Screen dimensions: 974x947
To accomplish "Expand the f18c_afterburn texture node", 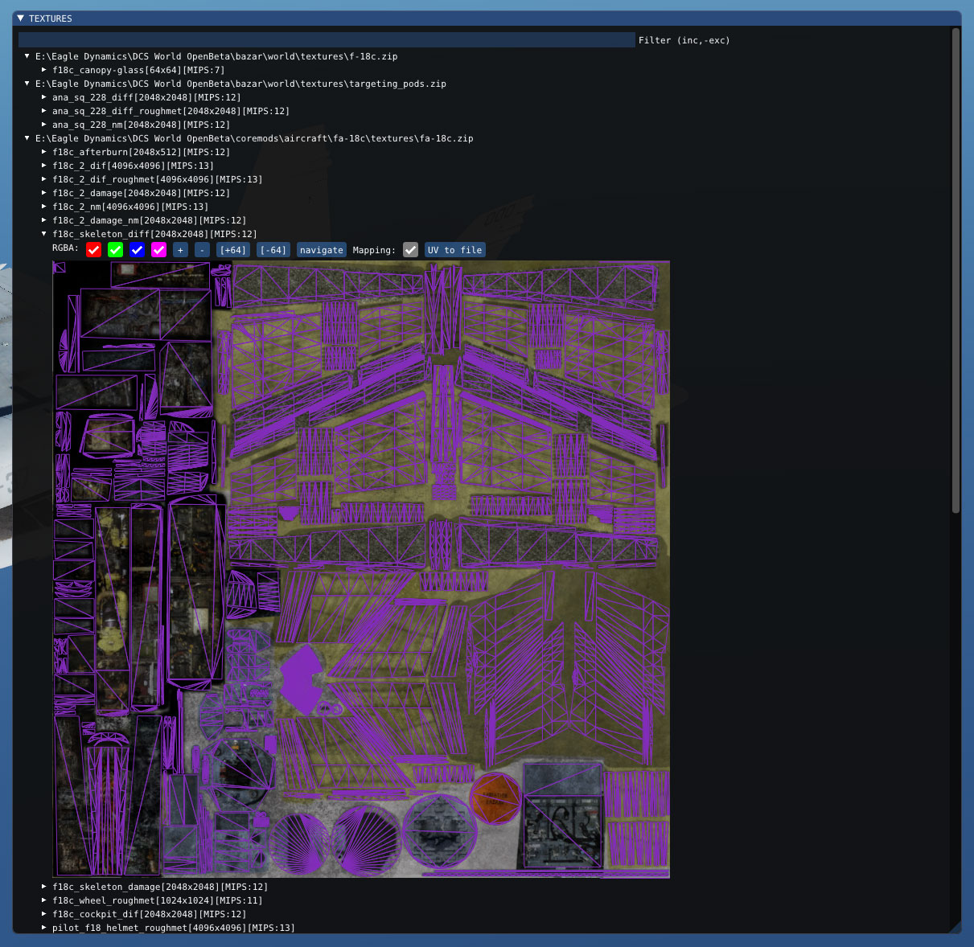I will (44, 152).
